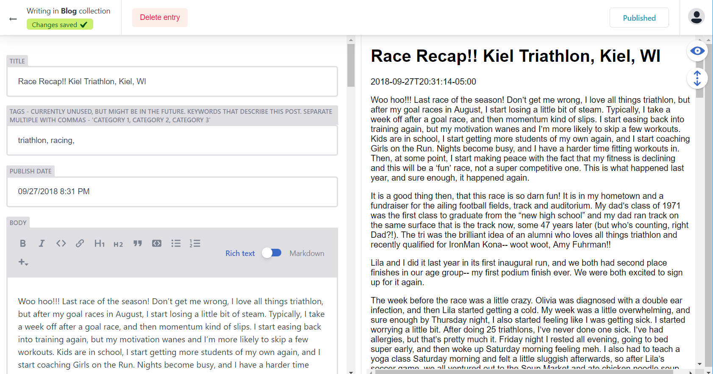
Task: Click preview pane scroll down arrow
Action: point(699,364)
